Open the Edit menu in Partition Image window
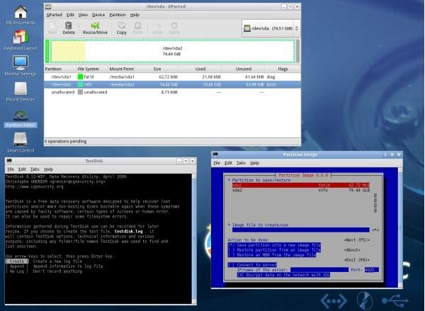The image size is (425, 311). tap(228, 163)
